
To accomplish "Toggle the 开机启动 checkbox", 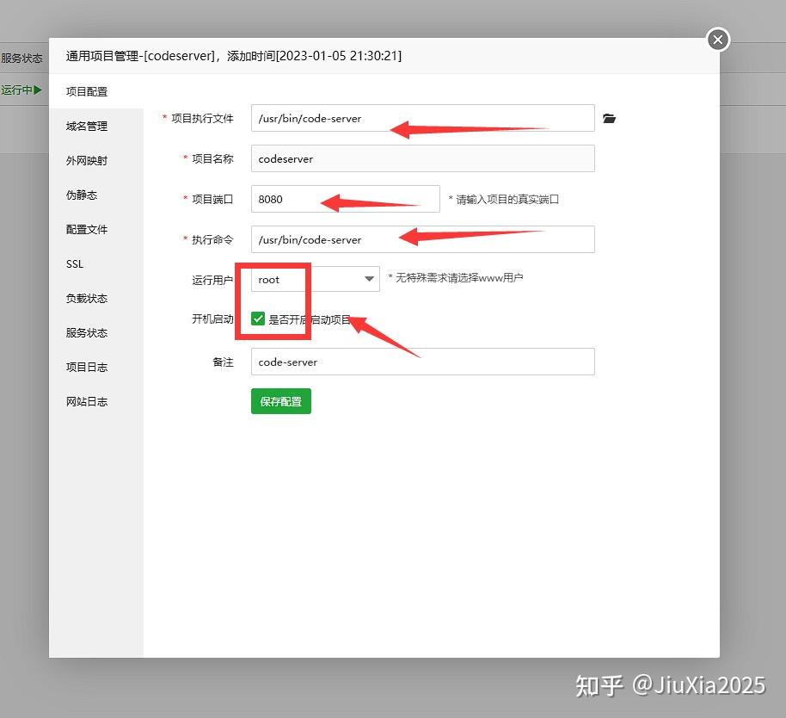I will 257,319.
